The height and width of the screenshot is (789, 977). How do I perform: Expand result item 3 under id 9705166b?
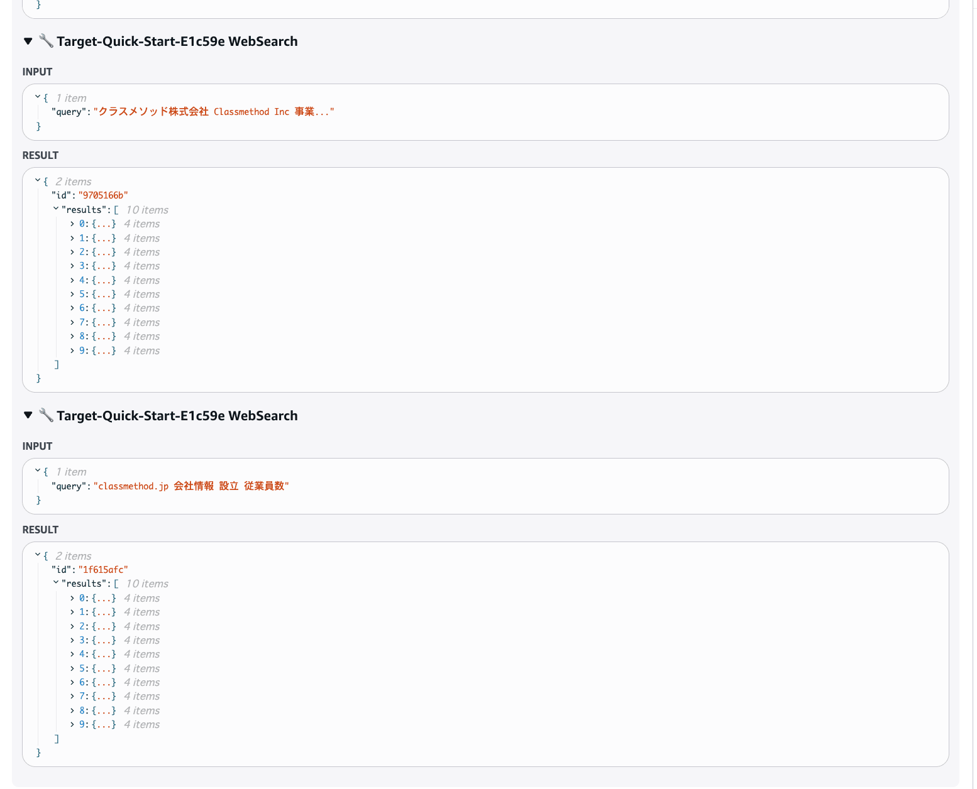coord(72,266)
